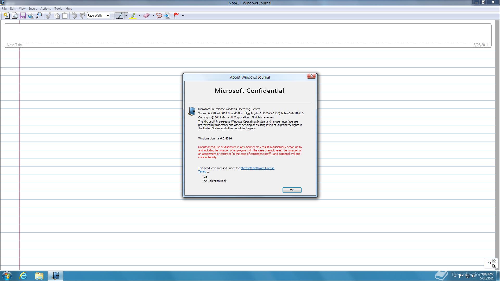
Task: Redo the last action
Action: click(82, 16)
